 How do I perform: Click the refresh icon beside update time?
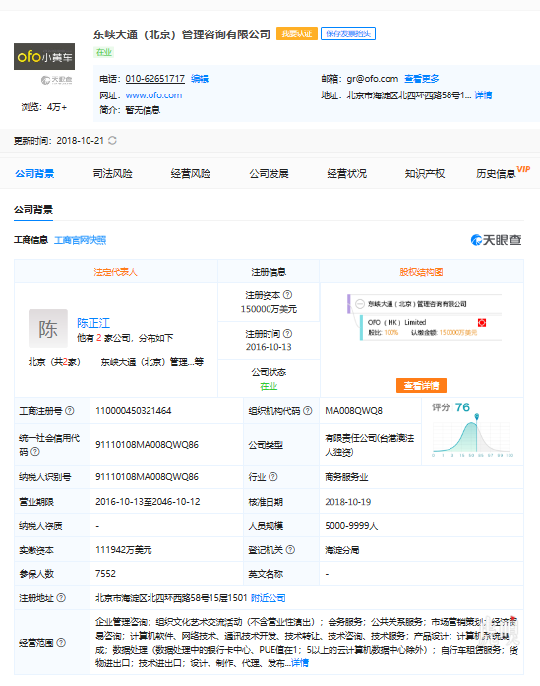click(x=112, y=141)
